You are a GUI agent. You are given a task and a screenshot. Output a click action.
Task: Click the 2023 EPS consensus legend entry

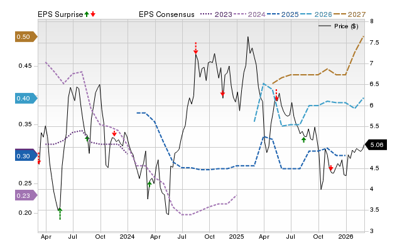click(x=216, y=14)
